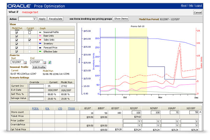
Task: Toggle Current checkbox for Sales Units
Action: pyautogui.click(x=30, y=40)
